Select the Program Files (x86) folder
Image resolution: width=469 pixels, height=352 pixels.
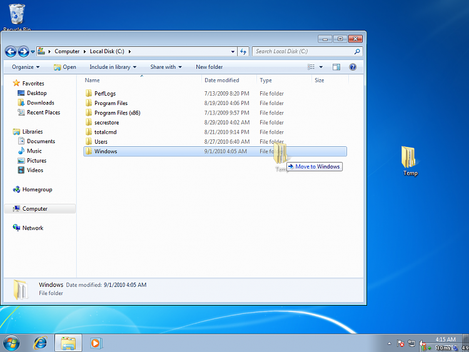[x=118, y=113]
